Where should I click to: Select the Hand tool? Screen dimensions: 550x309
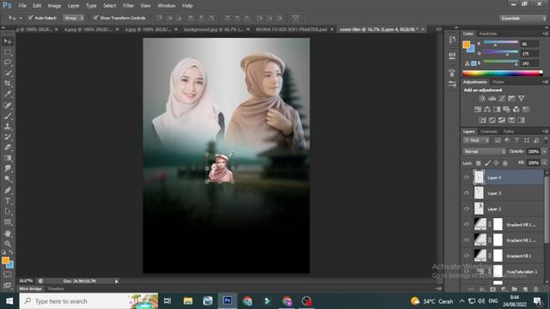8,233
